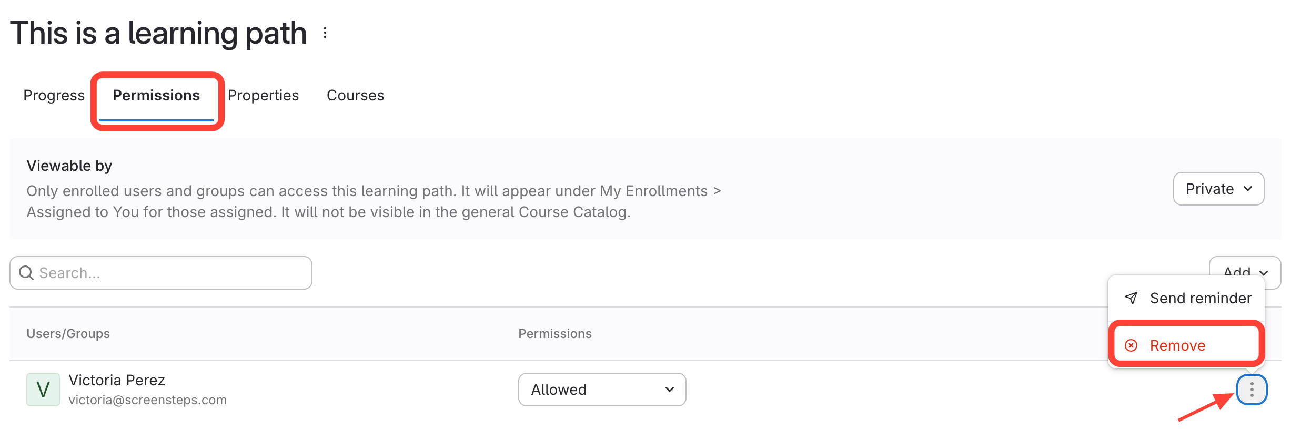Click the paper plane Send reminder icon
1291x430 pixels.
(x=1131, y=298)
